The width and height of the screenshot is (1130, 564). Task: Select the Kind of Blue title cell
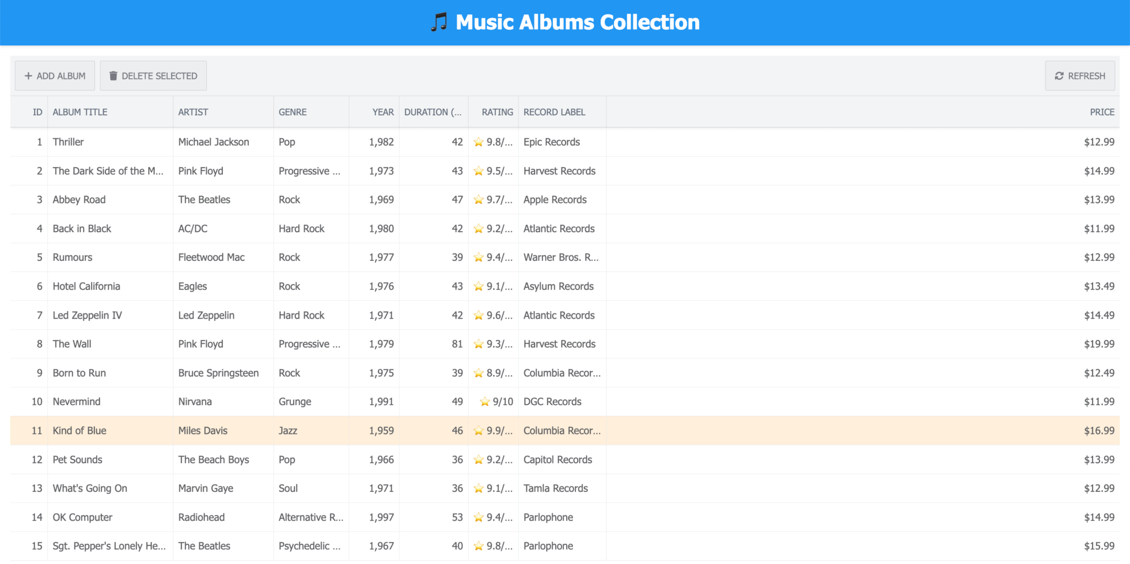point(110,431)
